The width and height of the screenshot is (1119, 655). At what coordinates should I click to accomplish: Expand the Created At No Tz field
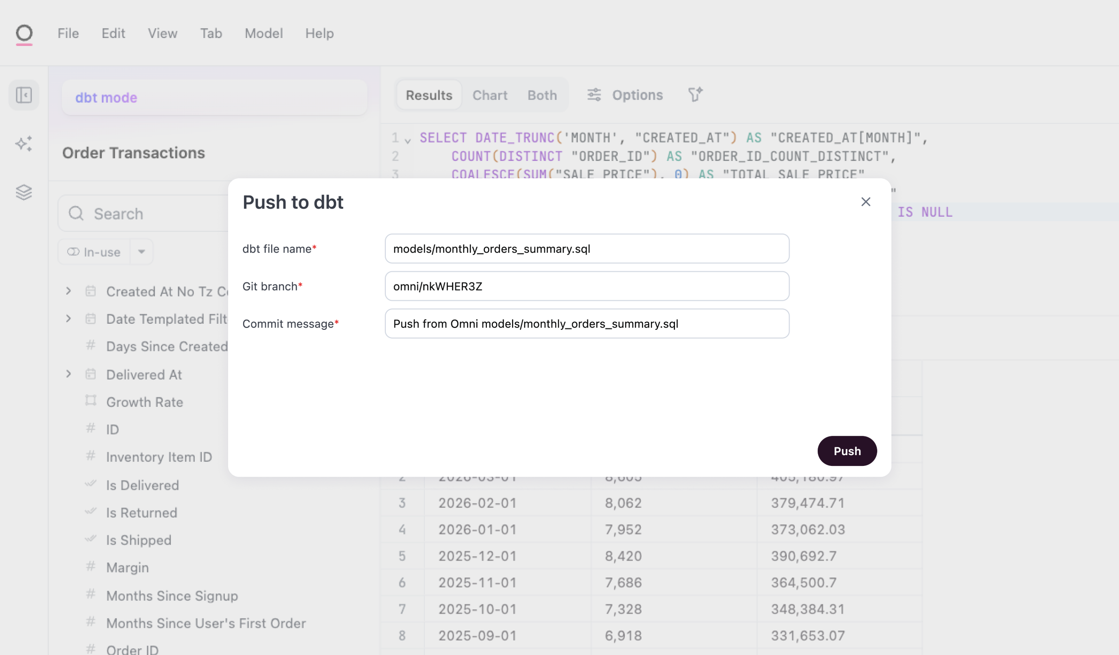pos(69,291)
